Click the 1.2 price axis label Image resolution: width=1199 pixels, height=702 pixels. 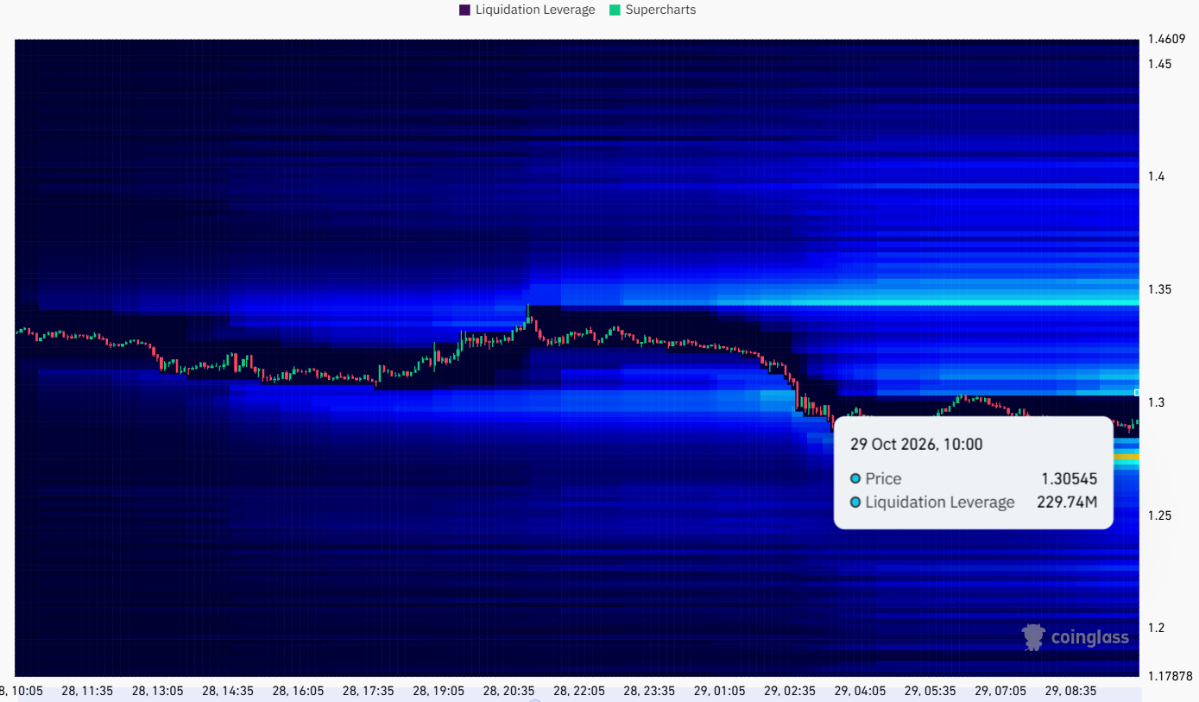tap(1156, 628)
